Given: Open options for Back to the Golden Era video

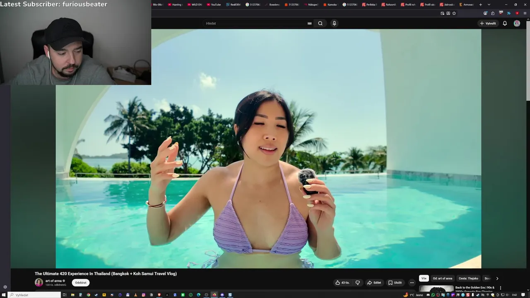Looking at the screenshot, I should point(501,288).
